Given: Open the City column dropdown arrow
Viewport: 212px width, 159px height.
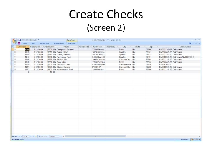Looking at the screenshot, I should (131, 47).
